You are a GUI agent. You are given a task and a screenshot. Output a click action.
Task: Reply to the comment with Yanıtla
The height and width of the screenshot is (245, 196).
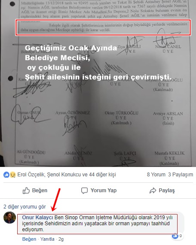pos(47,239)
